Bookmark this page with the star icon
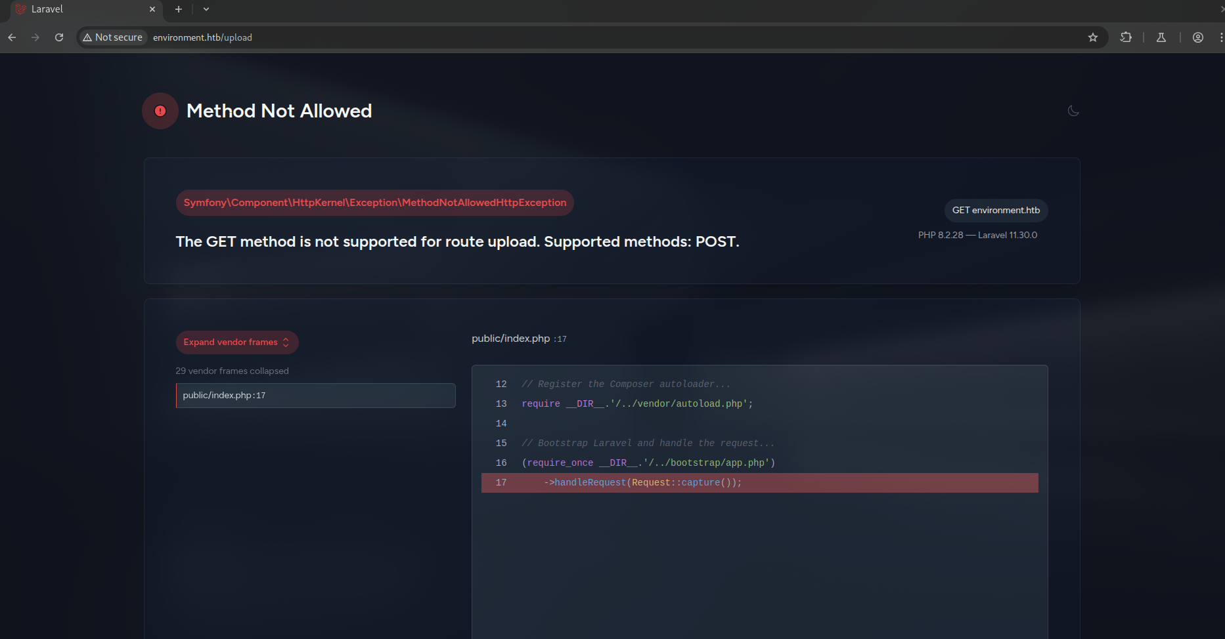This screenshot has height=639, width=1225. coord(1092,37)
